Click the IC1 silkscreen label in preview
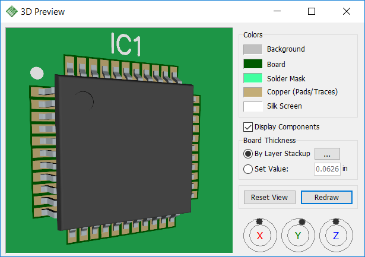Viewport: 365px width, 257px height. (126, 45)
